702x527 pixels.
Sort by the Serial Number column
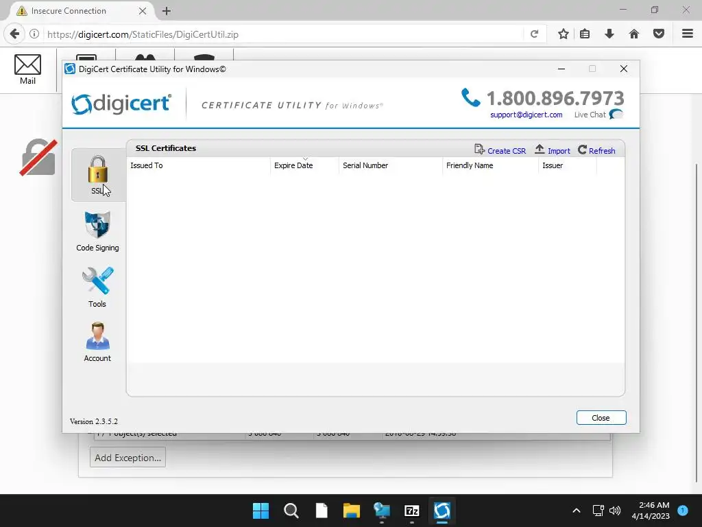(x=390, y=165)
